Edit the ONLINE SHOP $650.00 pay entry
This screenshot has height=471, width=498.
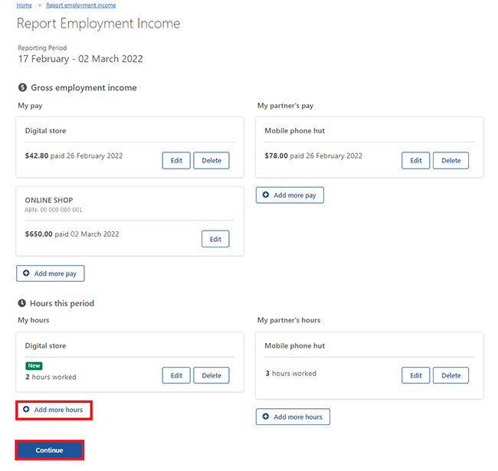[x=215, y=239]
